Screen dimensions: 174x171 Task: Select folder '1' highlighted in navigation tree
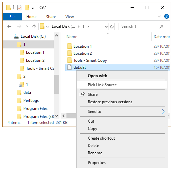pos(28,44)
